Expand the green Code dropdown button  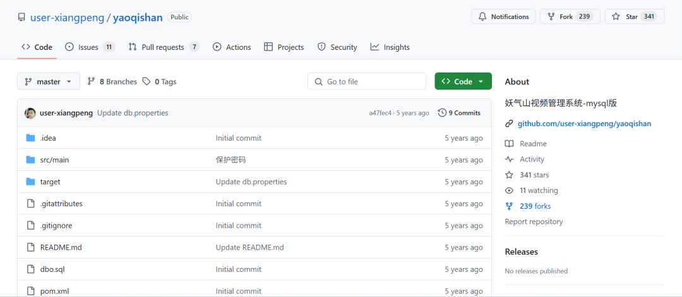point(464,81)
